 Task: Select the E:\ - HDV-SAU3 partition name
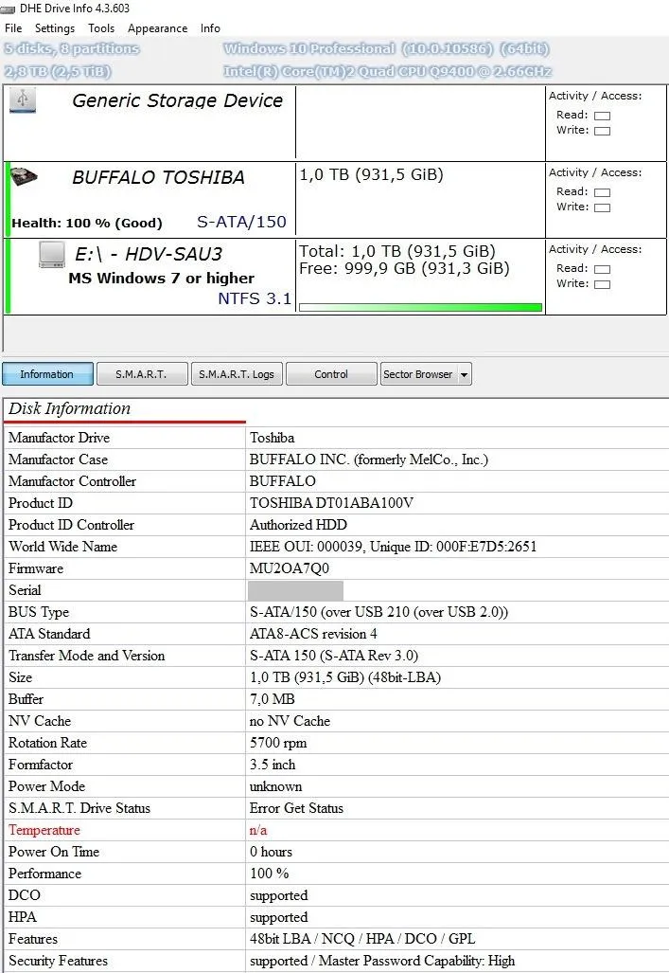tap(149, 254)
